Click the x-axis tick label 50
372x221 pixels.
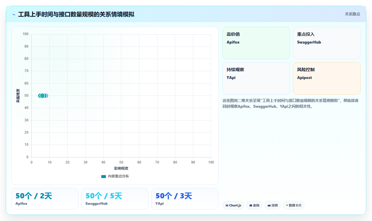click(121, 162)
